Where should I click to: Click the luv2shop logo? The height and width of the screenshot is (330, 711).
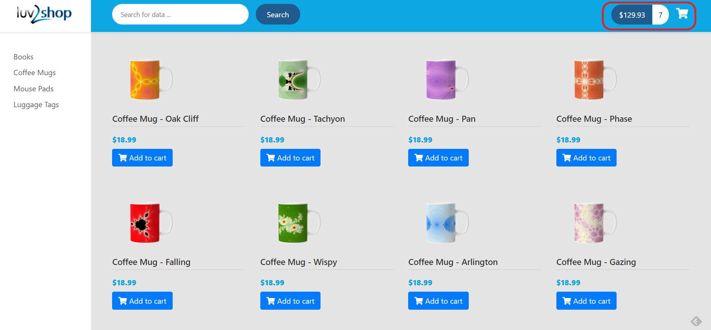[44, 14]
